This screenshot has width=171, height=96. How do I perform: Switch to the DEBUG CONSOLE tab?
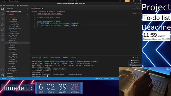(55, 58)
